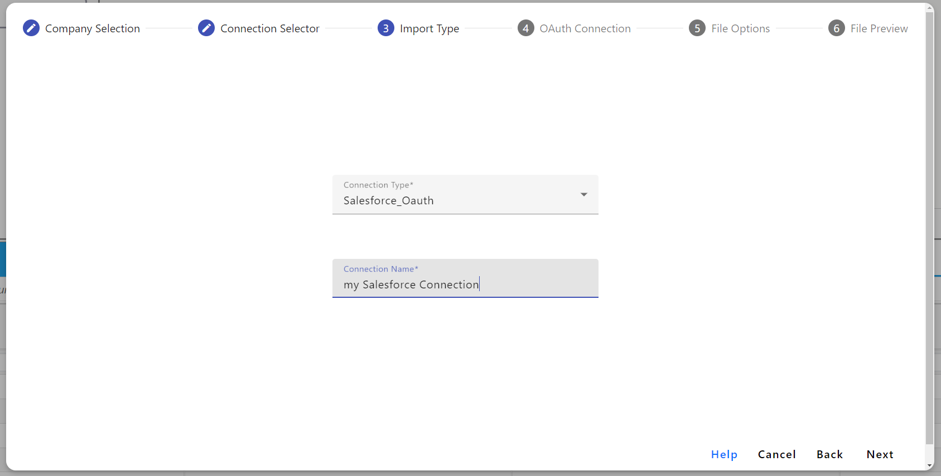This screenshot has height=476, width=941.
Task: Open the Help link
Action: point(724,454)
